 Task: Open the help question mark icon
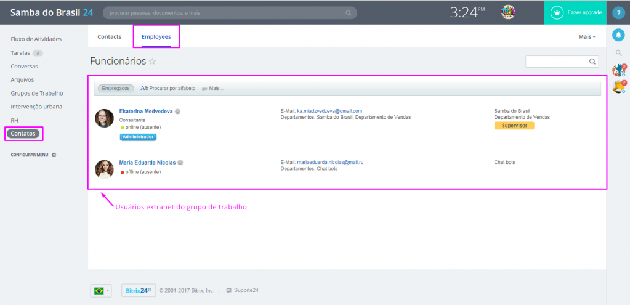point(618,13)
